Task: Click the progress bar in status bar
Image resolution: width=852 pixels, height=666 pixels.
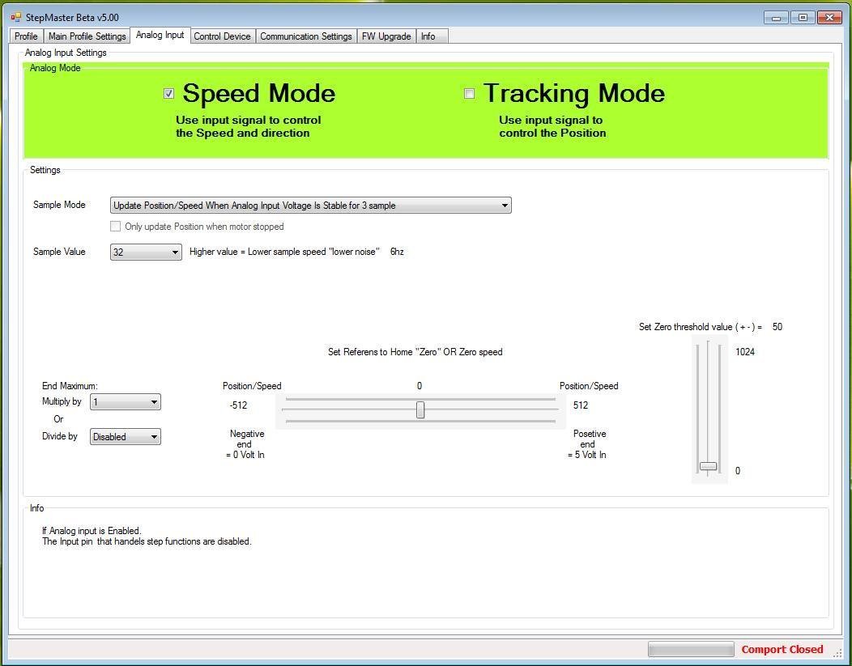Action: 690,649
